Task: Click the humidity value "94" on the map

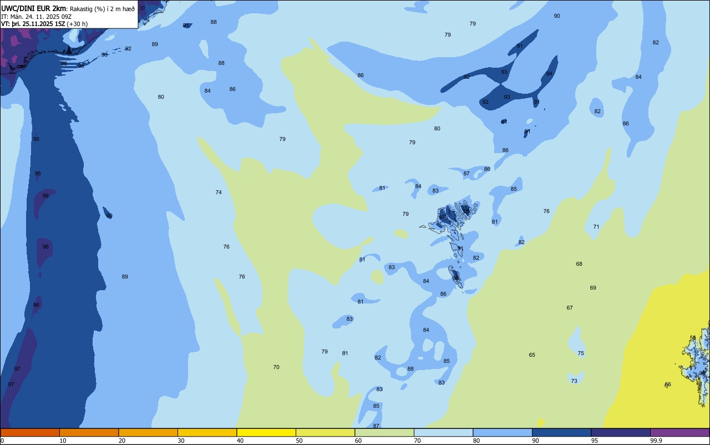Action: click(549, 74)
